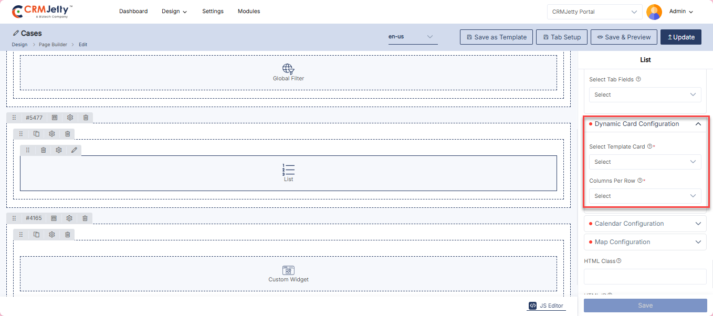The width and height of the screenshot is (713, 316).
Task: Open the Design menu
Action: pyautogui.click(x=174, y=12)
